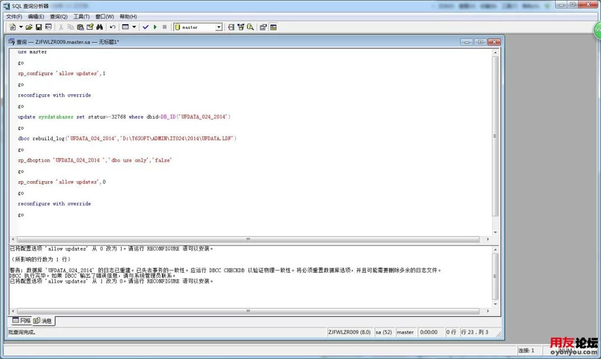Screen dimensions: 601x359
Task: Open the 文件(F) menu
Action: point(14,17)
